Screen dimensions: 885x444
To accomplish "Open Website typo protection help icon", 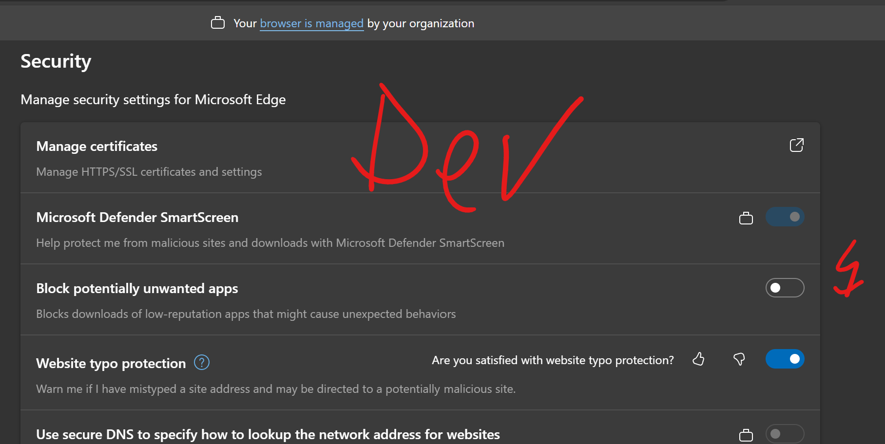I will coord(202,363).
